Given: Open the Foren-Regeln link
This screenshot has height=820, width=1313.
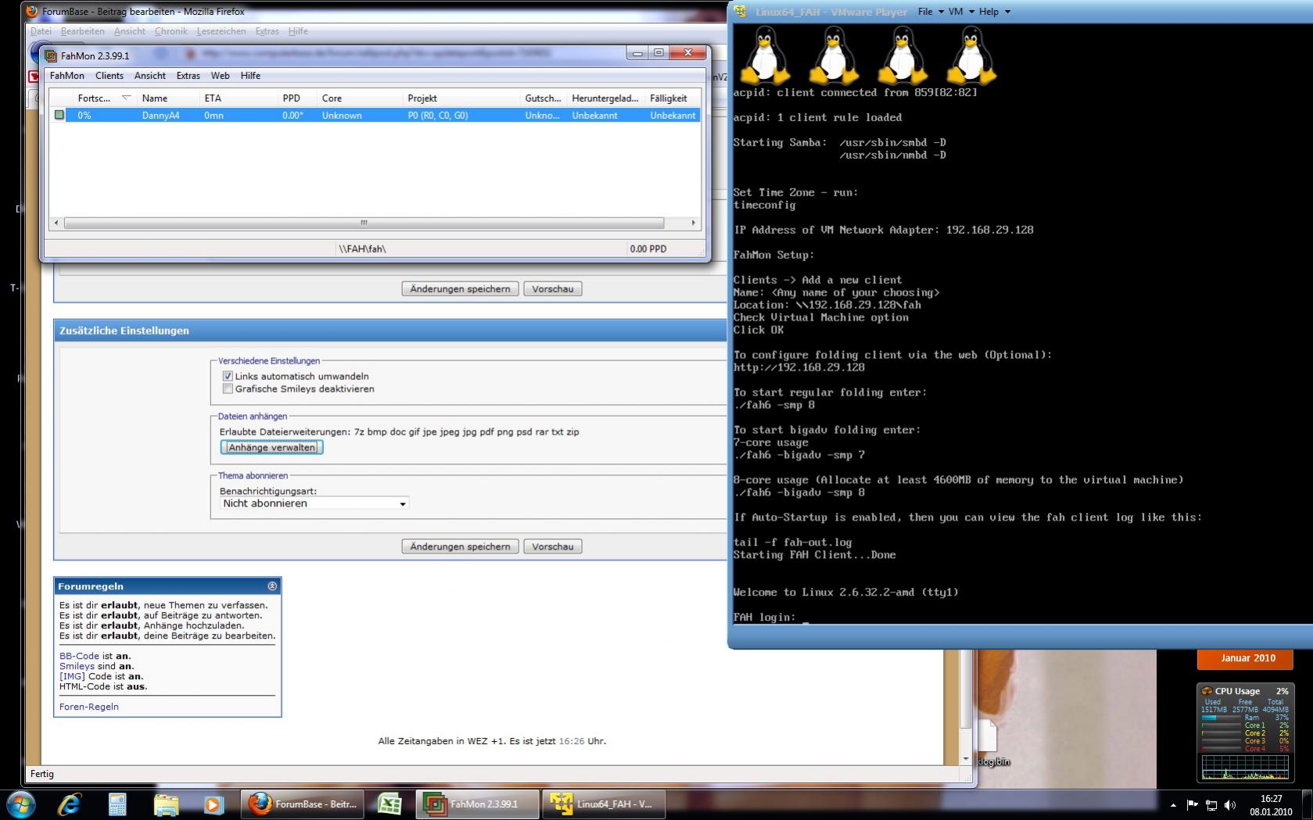Looking at the screenshot, I should tap(89, 707).
